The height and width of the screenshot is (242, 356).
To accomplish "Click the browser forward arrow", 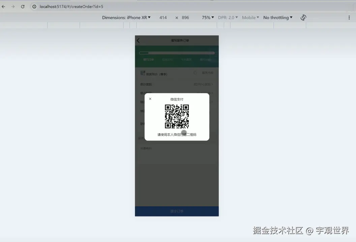I will [x=13, y=7].
